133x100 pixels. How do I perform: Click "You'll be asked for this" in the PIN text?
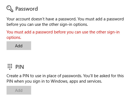104,76
